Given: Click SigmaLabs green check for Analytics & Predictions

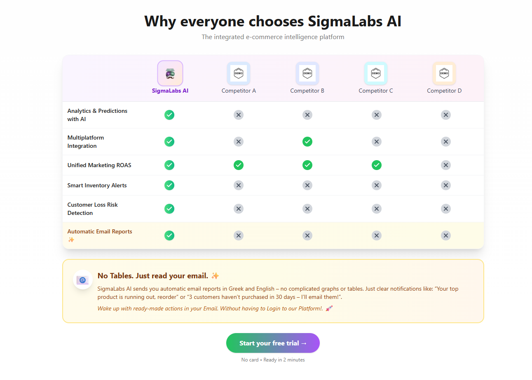Looking at the screenshot, I should (169, 115).
